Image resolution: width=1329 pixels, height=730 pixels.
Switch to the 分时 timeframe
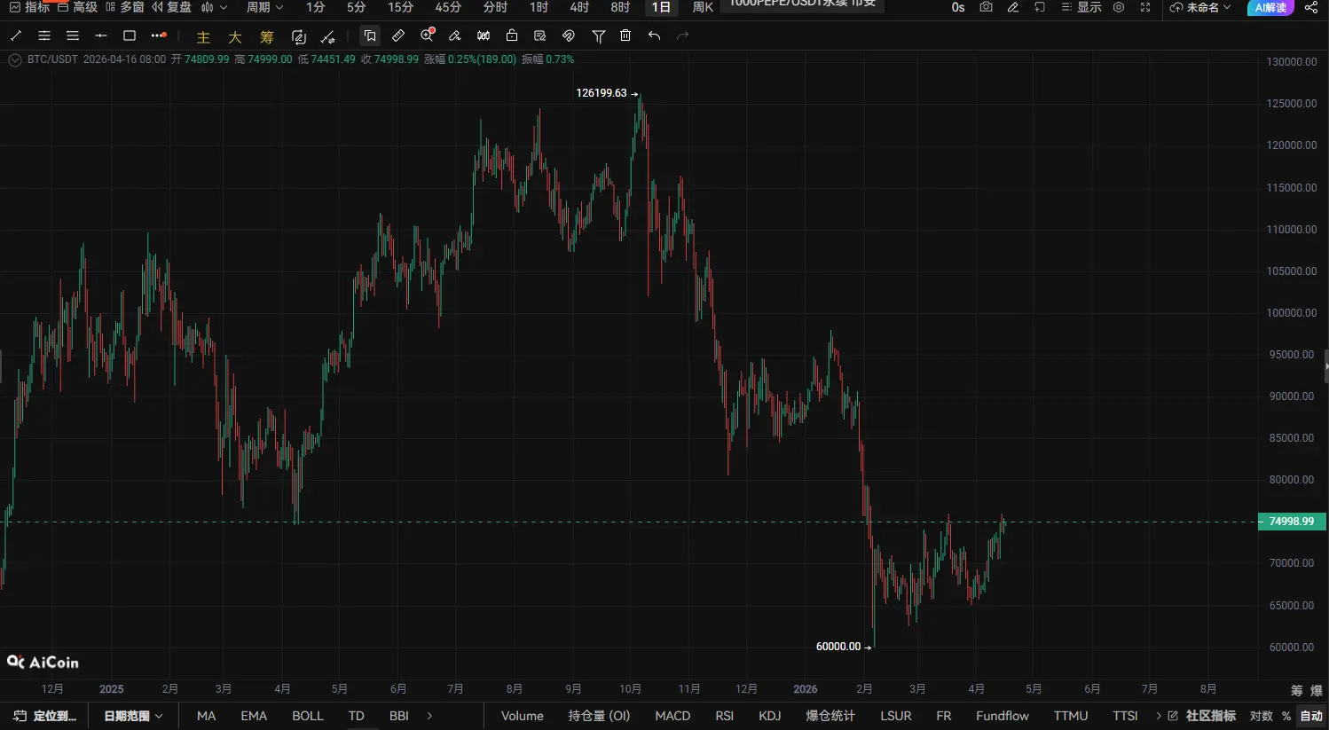click(x=495, y=7)
